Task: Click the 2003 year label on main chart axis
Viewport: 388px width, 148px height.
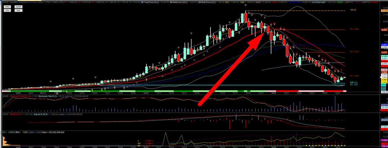Action: 57,93
